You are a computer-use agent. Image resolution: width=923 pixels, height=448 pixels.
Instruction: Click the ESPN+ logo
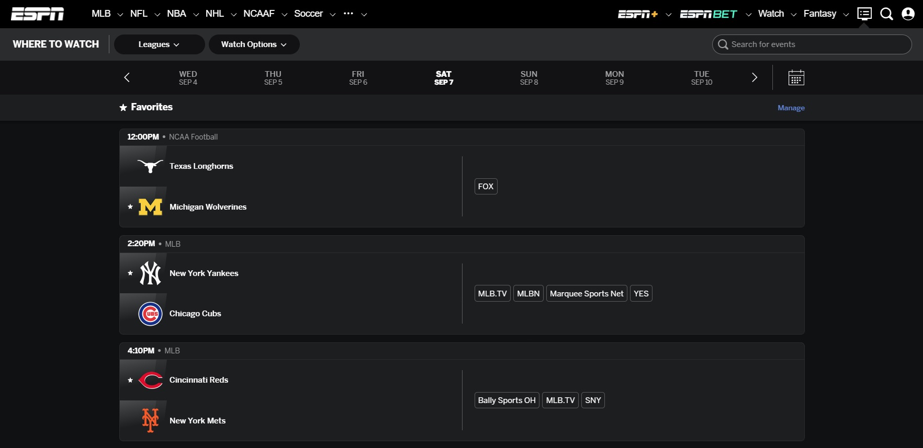(x=638, y=14)
